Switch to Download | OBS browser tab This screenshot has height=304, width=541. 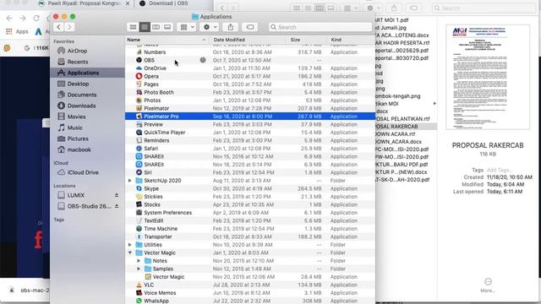168,3
